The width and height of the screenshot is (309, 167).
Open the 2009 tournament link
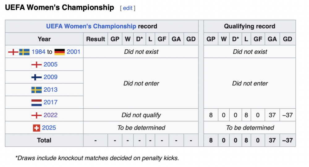pos(50,77)
